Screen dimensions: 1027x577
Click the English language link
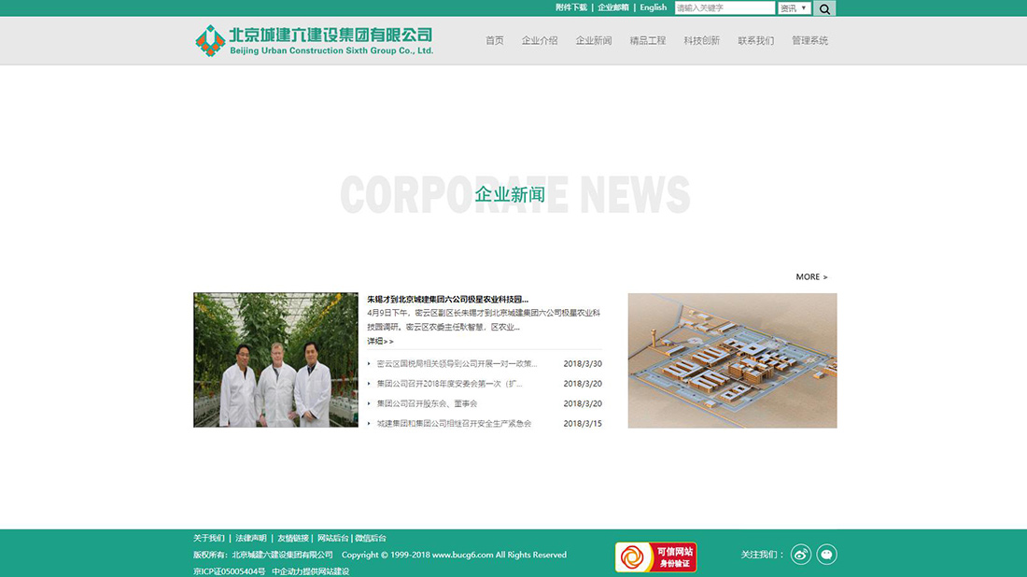point(653,7)
